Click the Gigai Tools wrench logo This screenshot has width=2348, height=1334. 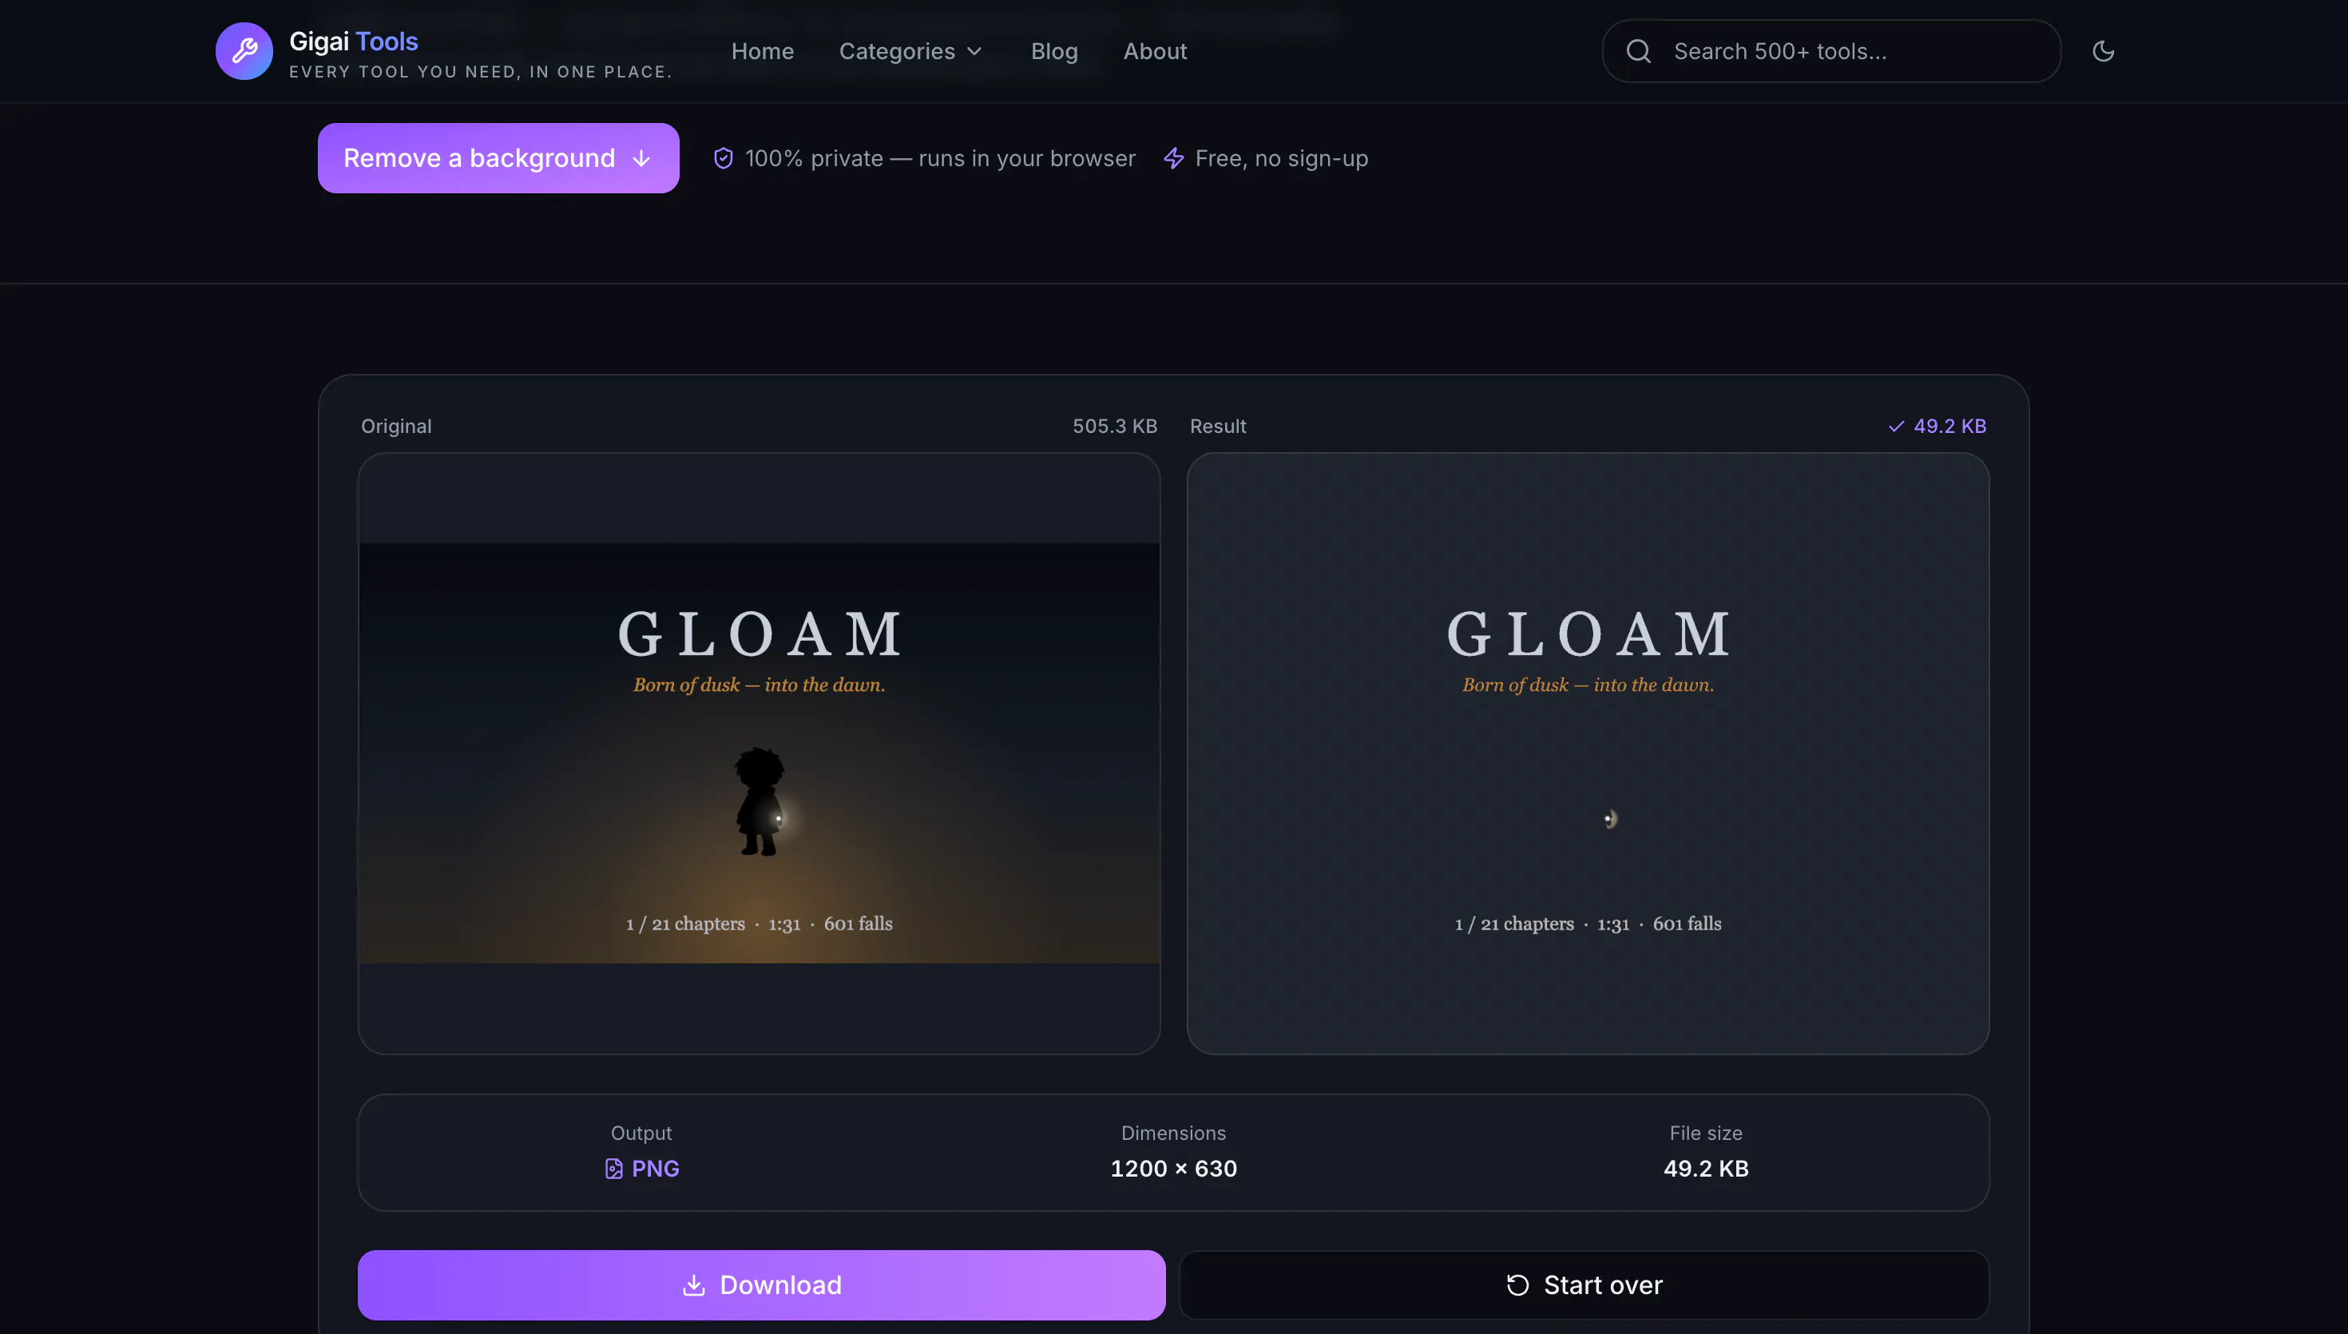244,51
